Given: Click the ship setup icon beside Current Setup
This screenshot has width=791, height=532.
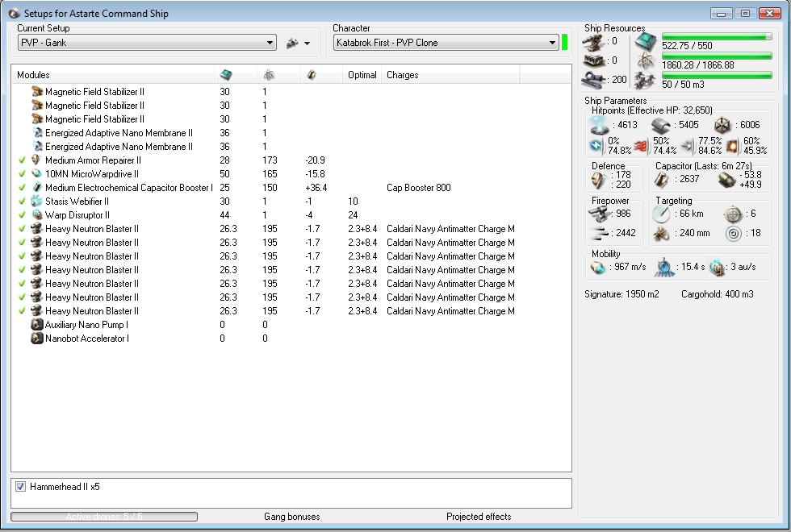Looking at the screenshot, I should [292, 44].
